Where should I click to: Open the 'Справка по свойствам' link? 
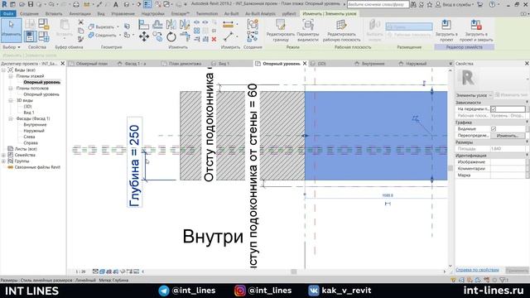pos(477,270)
